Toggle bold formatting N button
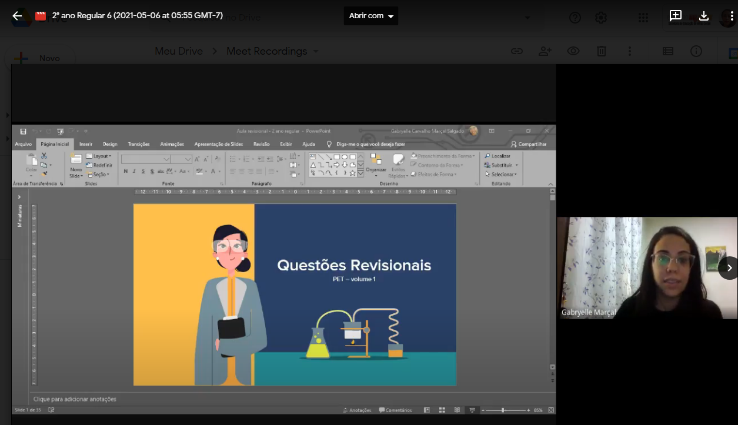Image resolution: width=738 pixels, height=425 pixels. tap(125, 172)
